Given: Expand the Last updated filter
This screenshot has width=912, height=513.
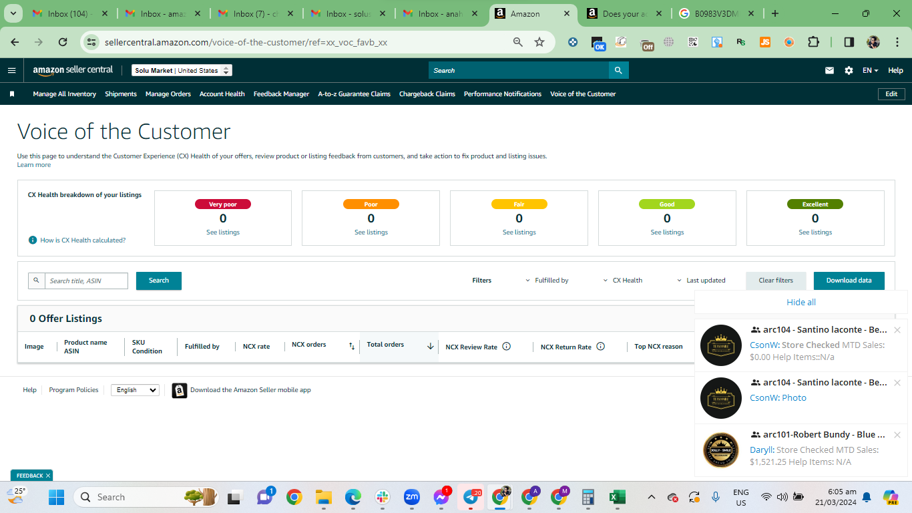Looking at the screenshot, I should coord(701,281).
